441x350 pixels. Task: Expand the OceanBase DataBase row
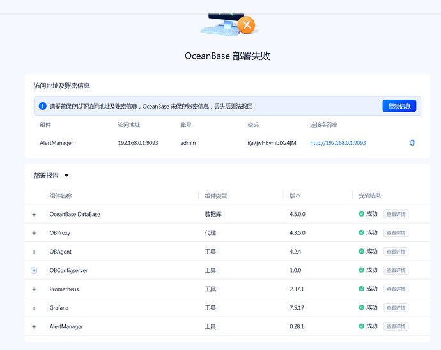[34, 214]
